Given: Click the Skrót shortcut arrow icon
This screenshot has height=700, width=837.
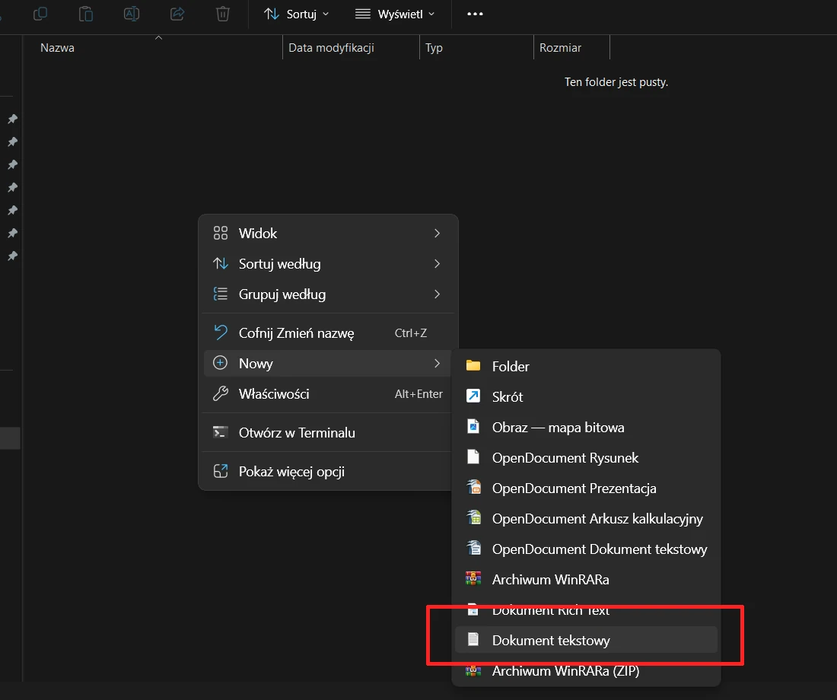Looking at the screenshot, I should click(473, 396).
